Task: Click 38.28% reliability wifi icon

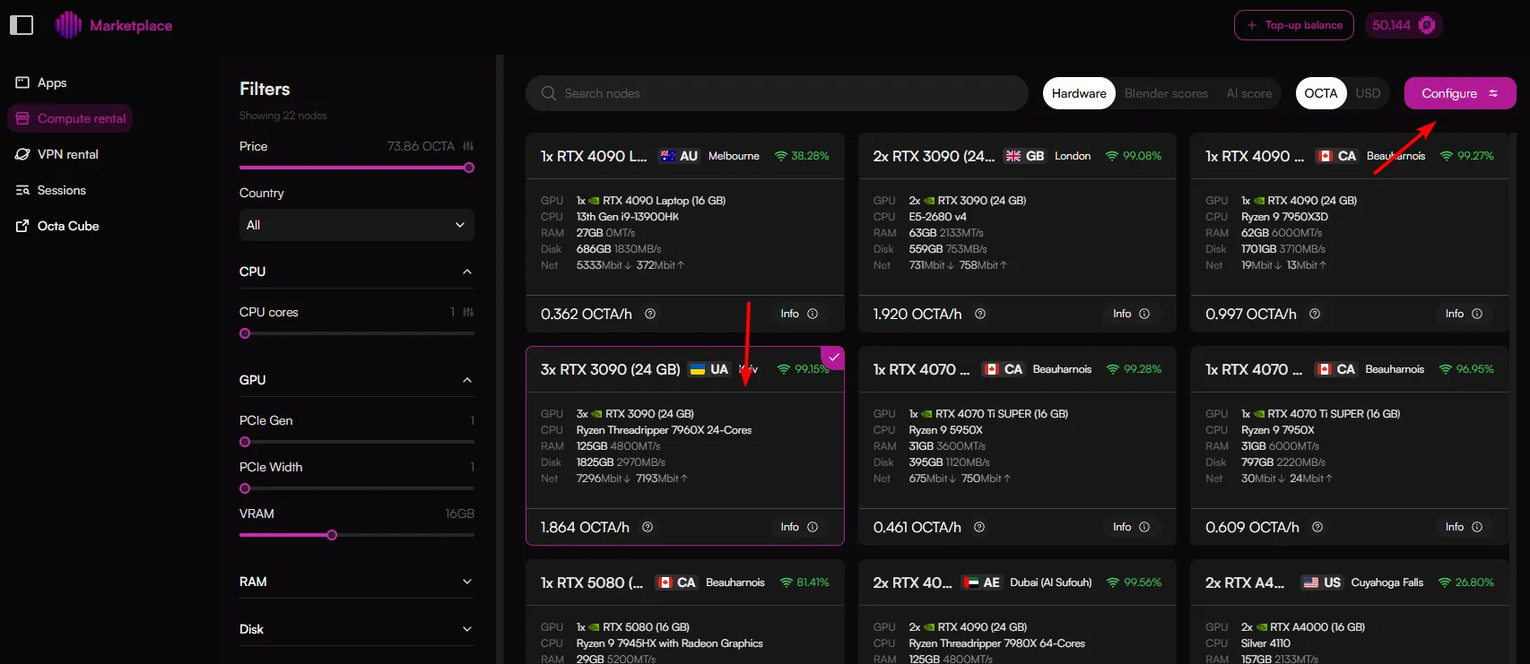Action: [781, 156]
